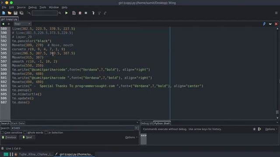Go back in editor history with the green left arrow
This screenshot has width=280, height=157.
(3, 24)
